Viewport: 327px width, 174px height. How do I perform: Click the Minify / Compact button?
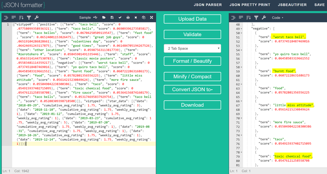pyautogui.click(x=192, y=77)
